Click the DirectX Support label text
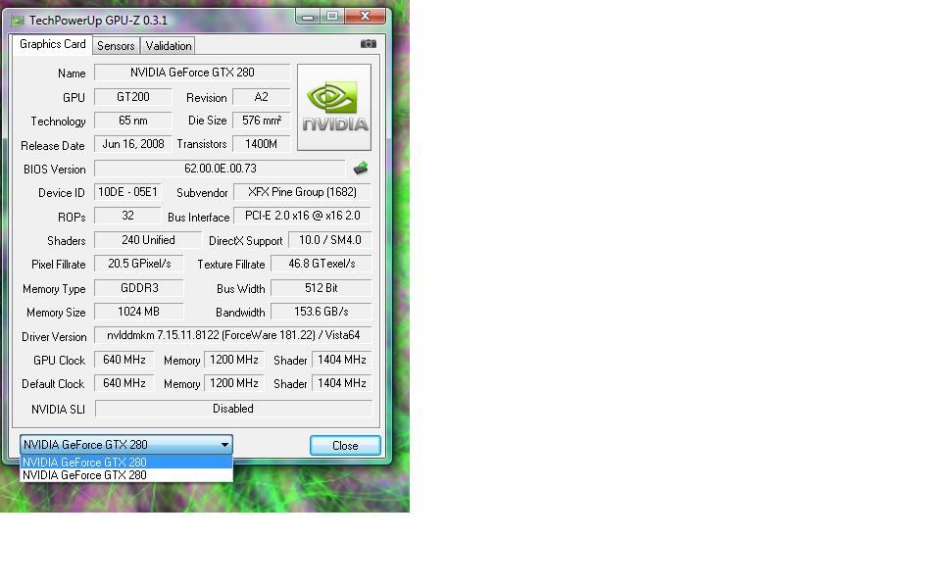The height and width of the screenshot is (588, 941). click(245, 241)
